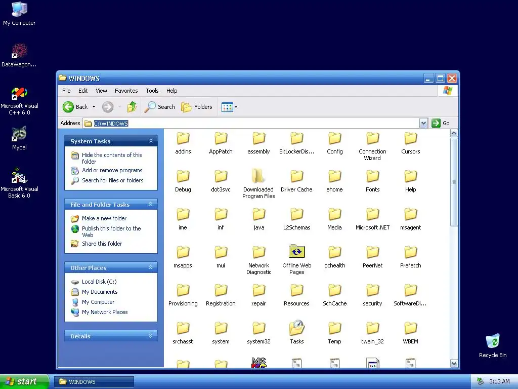Expand the Details panel

point(151,336)
